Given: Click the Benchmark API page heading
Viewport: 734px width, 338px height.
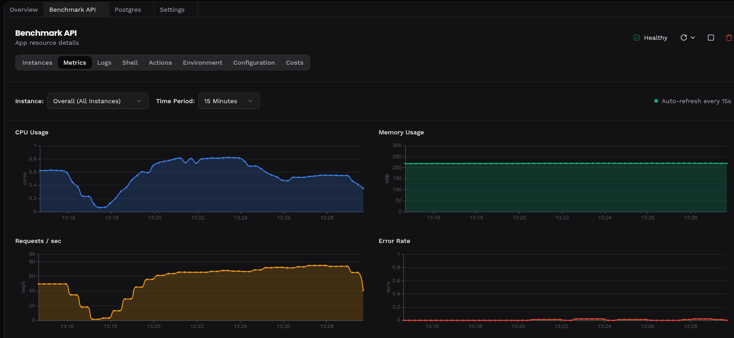Looking at the screenshot, I should (46, 33).
